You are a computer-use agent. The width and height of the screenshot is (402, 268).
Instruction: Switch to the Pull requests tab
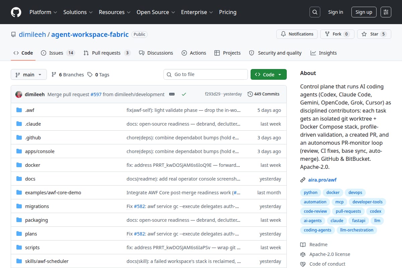pyautogui.click(x=107, y=53)
